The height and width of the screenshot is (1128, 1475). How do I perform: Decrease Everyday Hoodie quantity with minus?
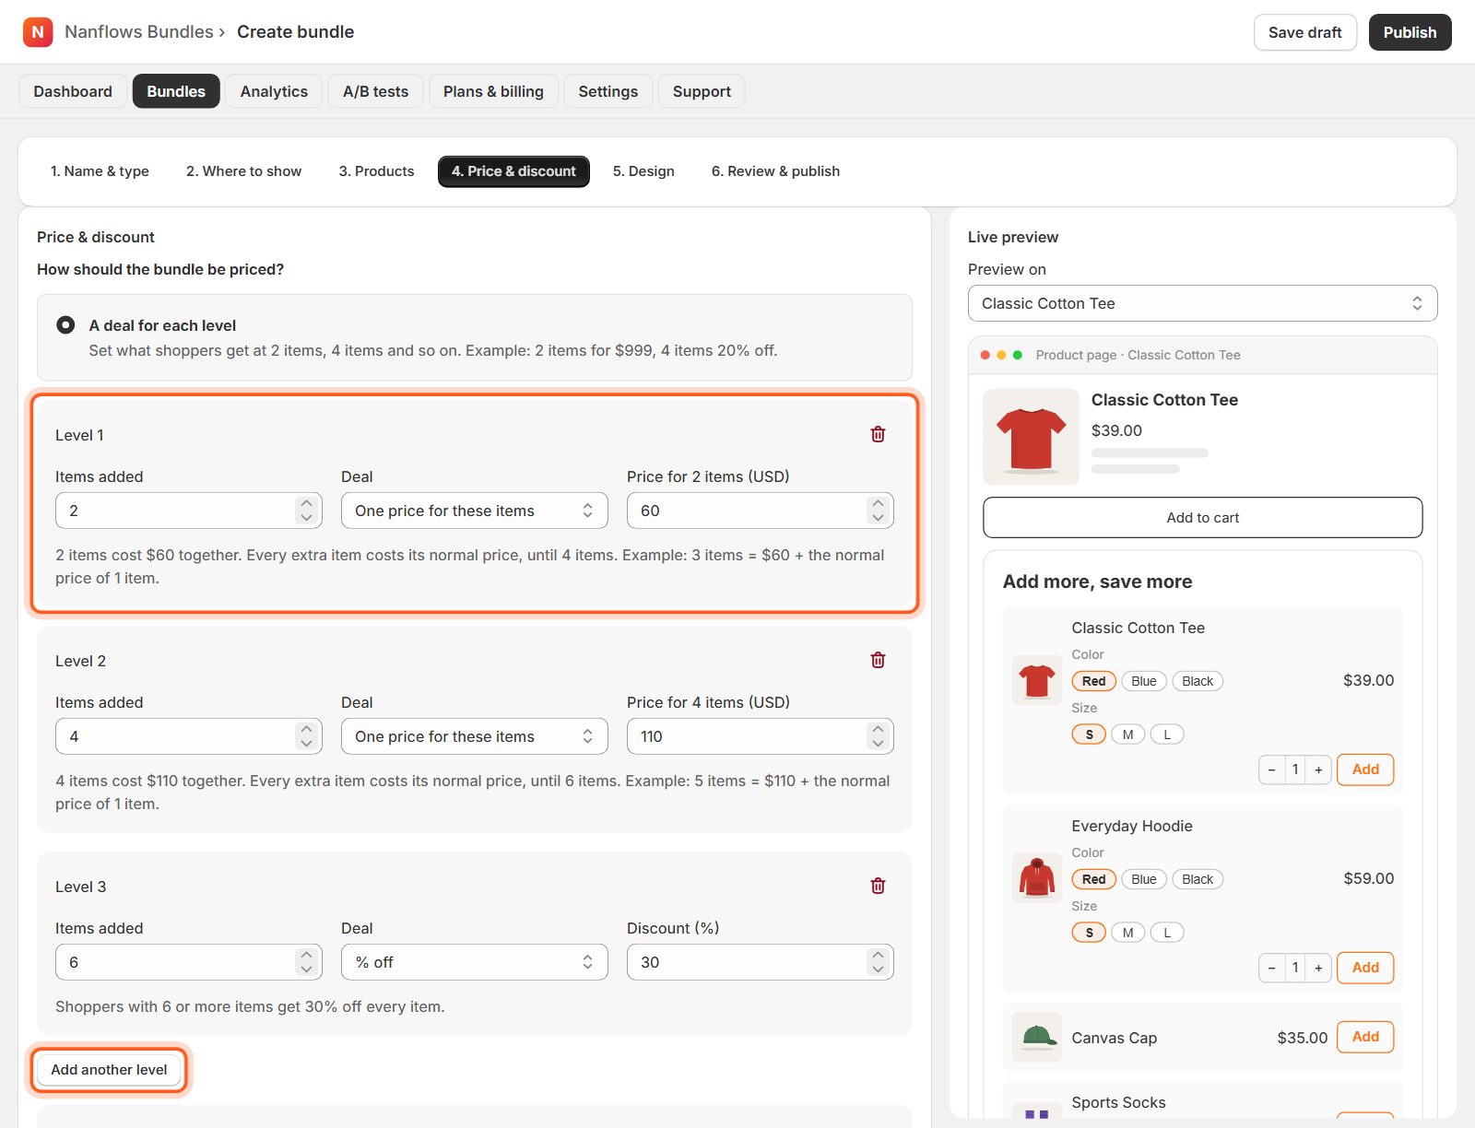click(1272, 968)
